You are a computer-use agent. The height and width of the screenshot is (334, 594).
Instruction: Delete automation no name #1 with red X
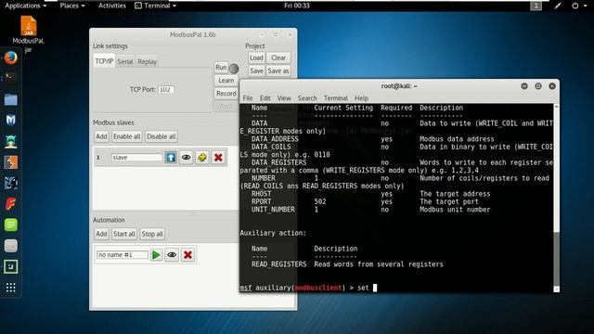click(x=187, y=255)
